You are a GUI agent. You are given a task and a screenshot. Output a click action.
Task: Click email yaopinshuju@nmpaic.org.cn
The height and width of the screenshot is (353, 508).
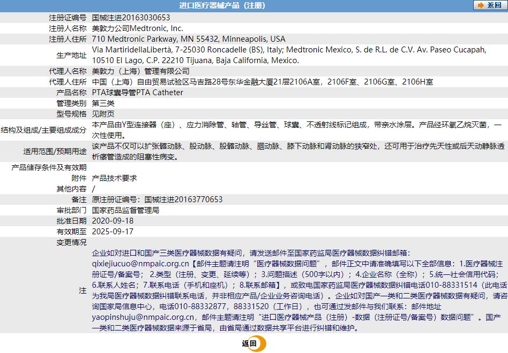click(x=143, y=317)
